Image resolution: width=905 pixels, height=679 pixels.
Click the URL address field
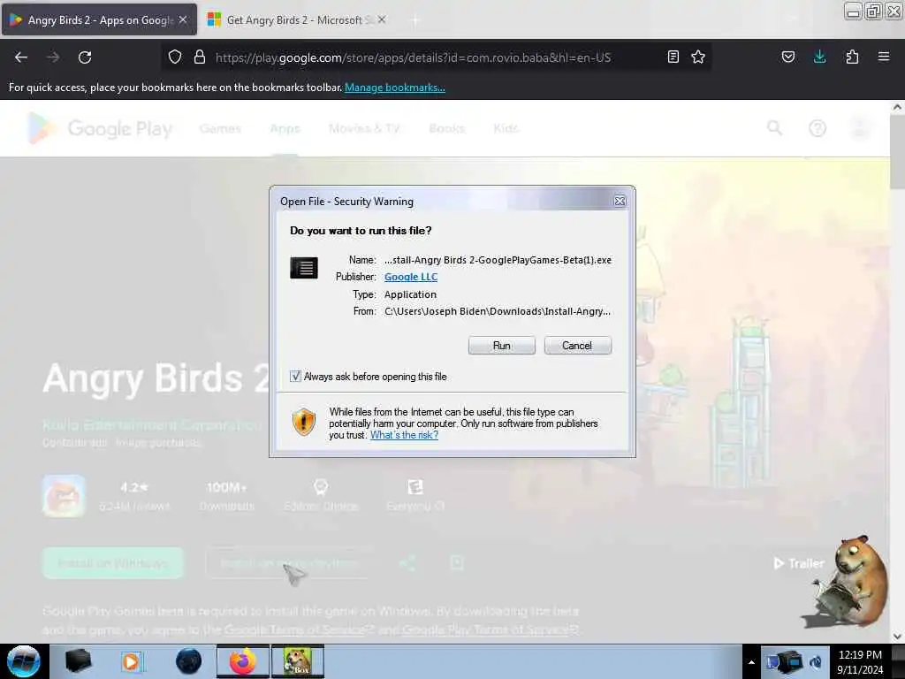tap(413, 57)
